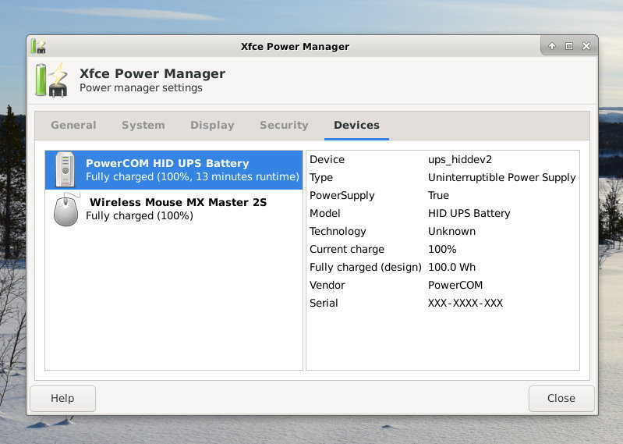Click the 'Power manager settings' subtitle
The width and height of the screenshot is (623, 444).
[141, 88]
